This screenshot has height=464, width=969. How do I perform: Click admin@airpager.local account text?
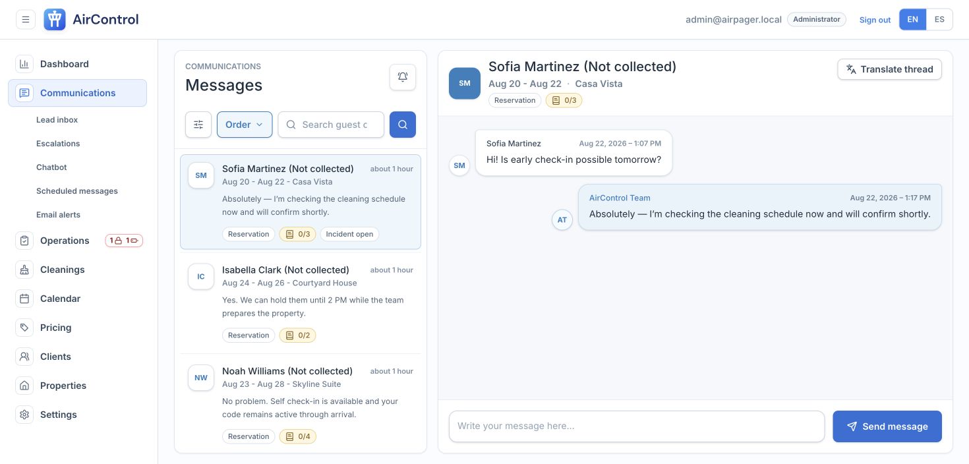pos(734,19)
